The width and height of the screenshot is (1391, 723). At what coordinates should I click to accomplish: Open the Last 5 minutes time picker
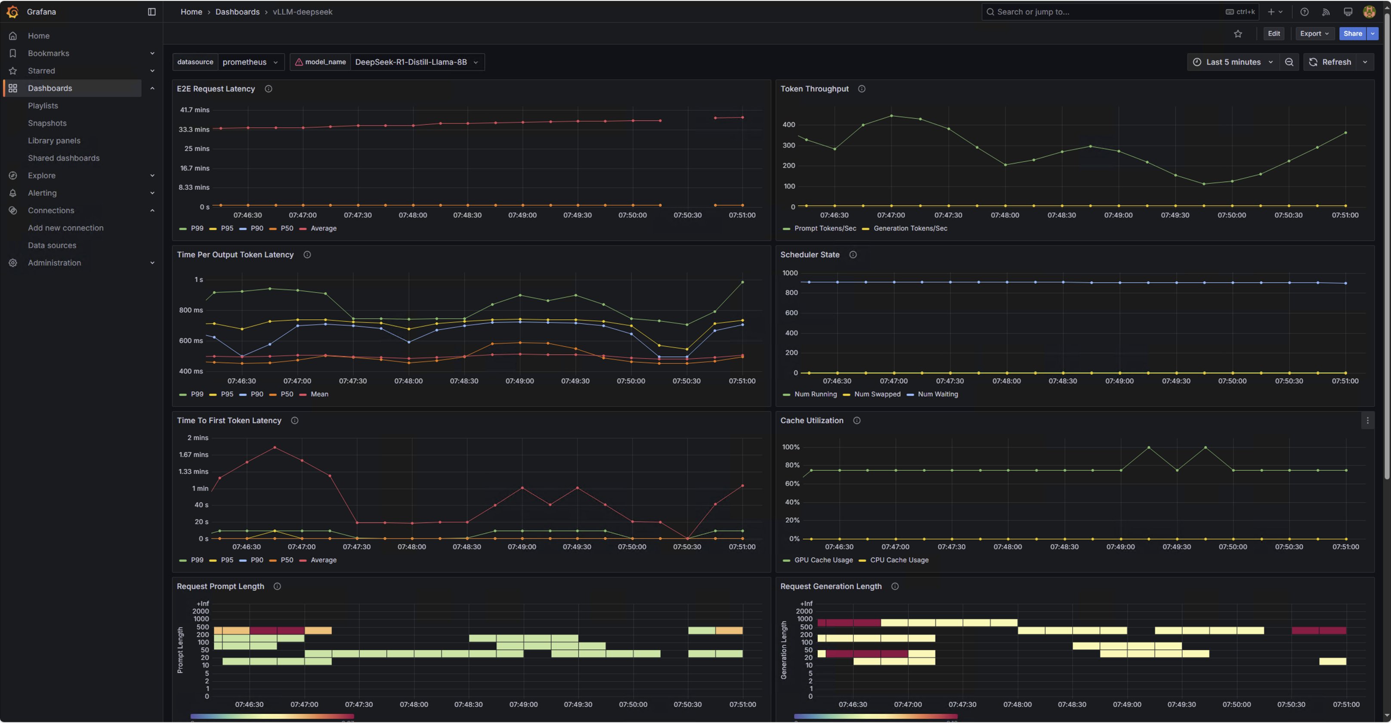pyautogui.click(x=1233, y=62)
